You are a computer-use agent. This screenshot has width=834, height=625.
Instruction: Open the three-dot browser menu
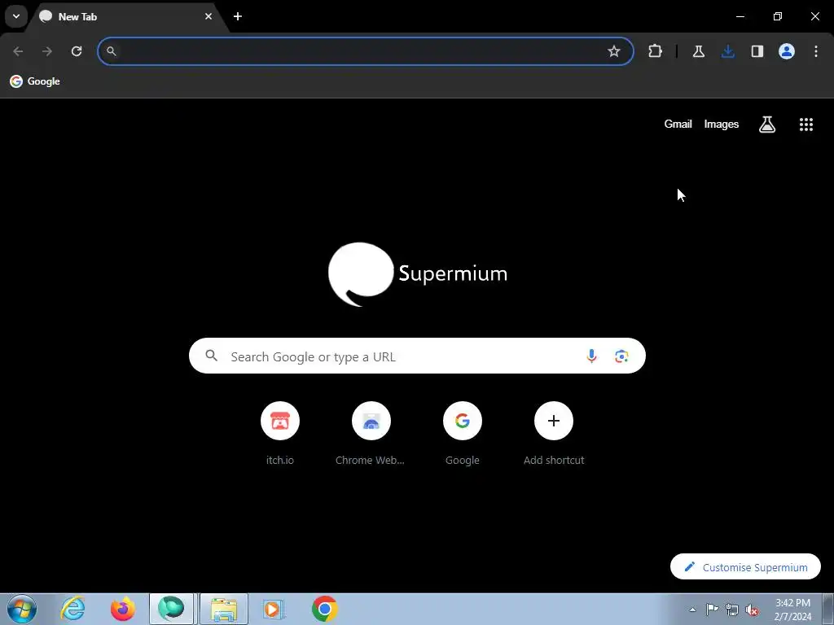(816, 51)
